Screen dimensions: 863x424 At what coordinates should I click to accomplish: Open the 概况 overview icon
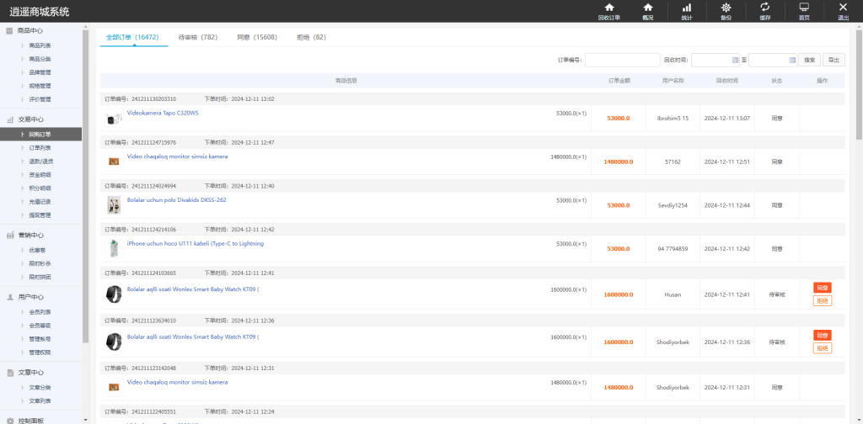[647, 8]
